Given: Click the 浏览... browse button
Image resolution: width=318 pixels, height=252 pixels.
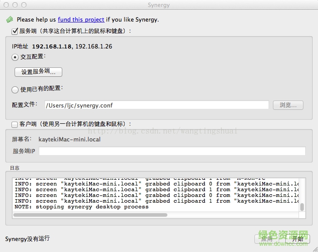Looking at the screenshot, I should (288, 105).
